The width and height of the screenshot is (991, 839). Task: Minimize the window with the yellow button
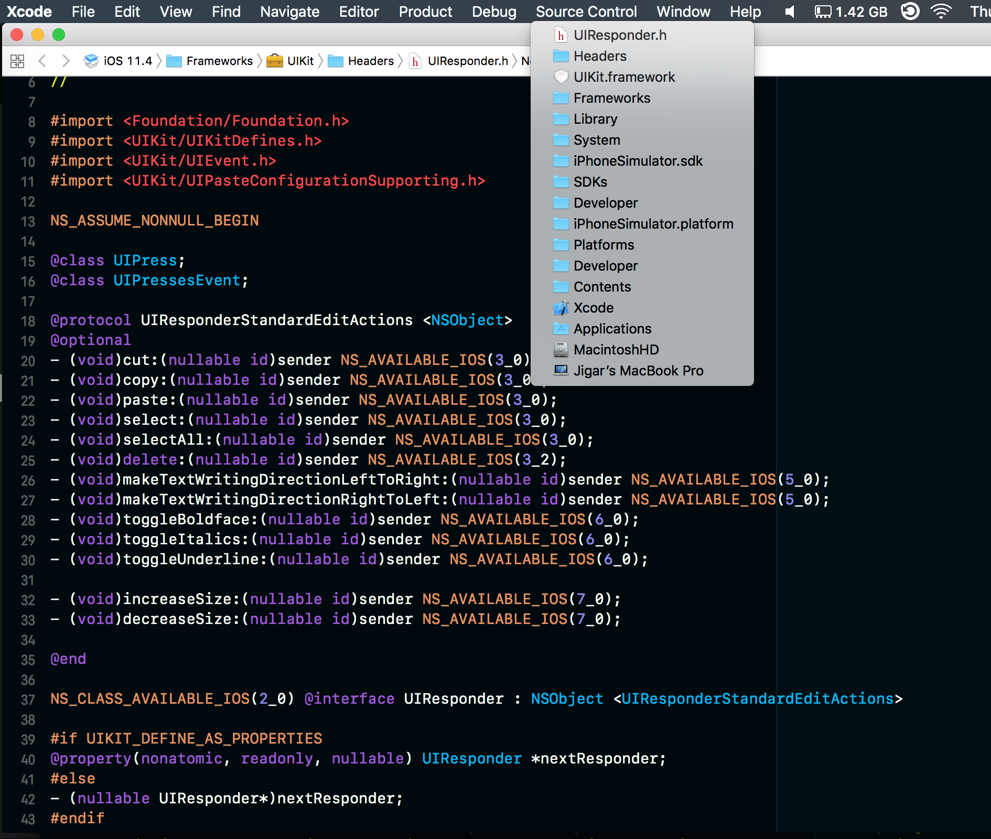38,35
